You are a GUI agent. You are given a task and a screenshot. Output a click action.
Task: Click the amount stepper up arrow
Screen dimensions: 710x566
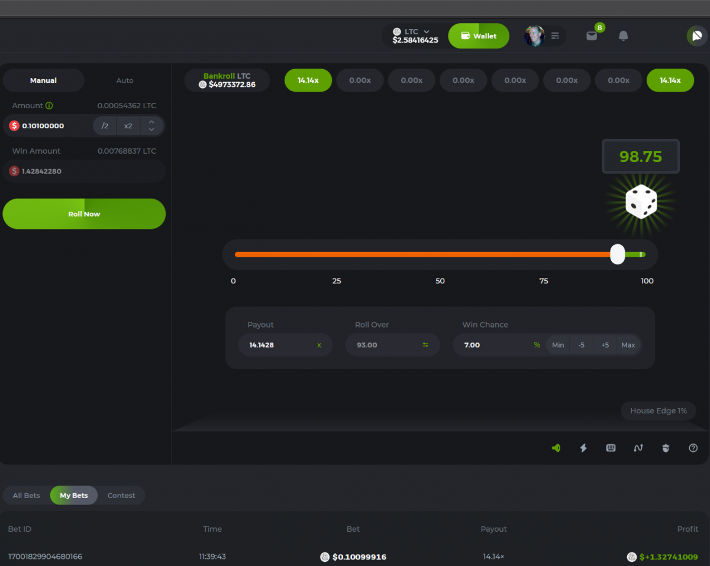pyautogui.click(x=151, y=122)
